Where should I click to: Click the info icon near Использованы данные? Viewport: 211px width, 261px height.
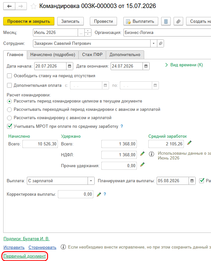[x=151, y=154]
